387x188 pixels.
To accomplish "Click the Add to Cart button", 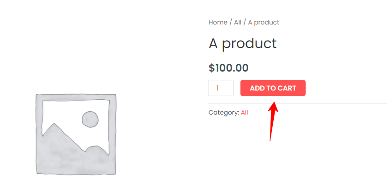I will 273,88.
